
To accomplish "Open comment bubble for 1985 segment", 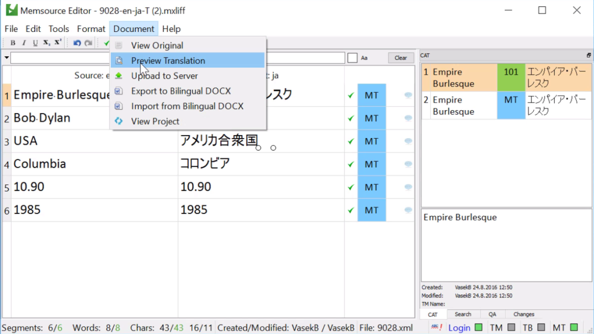I will point(408,210).
